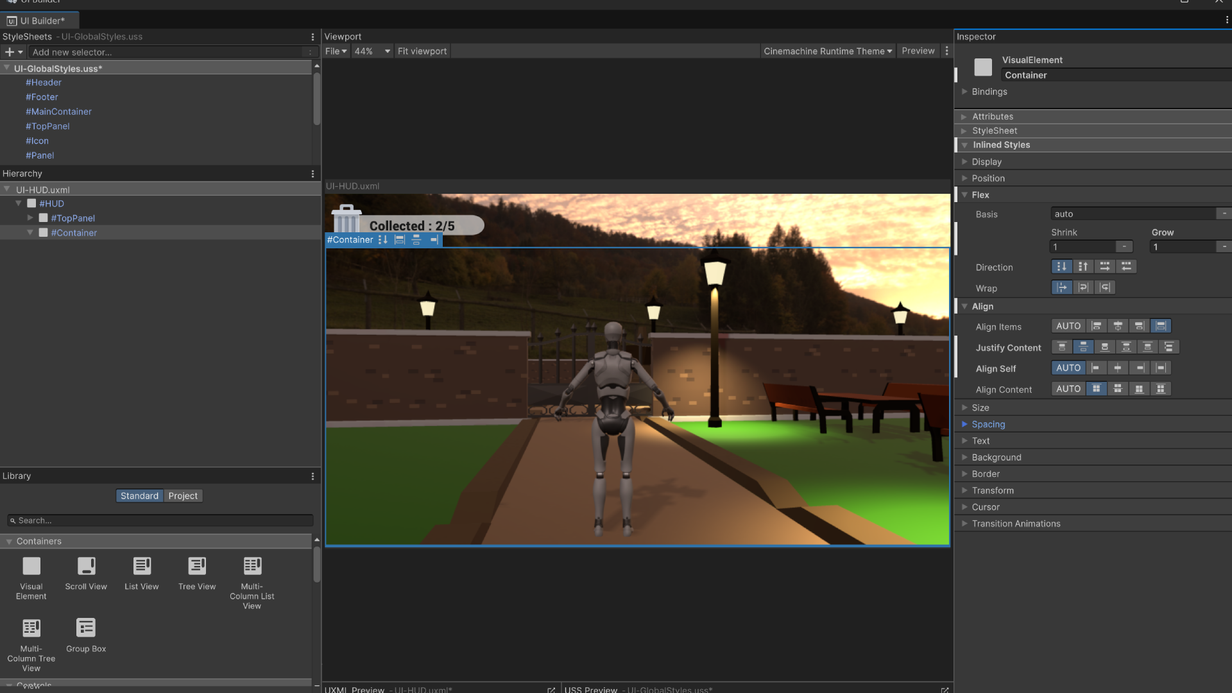Click the Preview button
The height and width of the screenshot is (693, 1232).
[918, 51]
